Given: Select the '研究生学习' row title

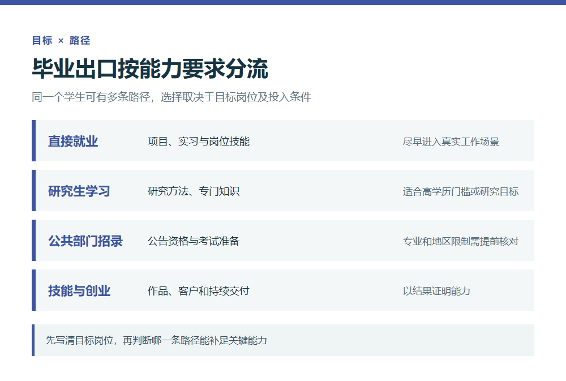Looking at the screenshot, I should (x=79, y=191).
